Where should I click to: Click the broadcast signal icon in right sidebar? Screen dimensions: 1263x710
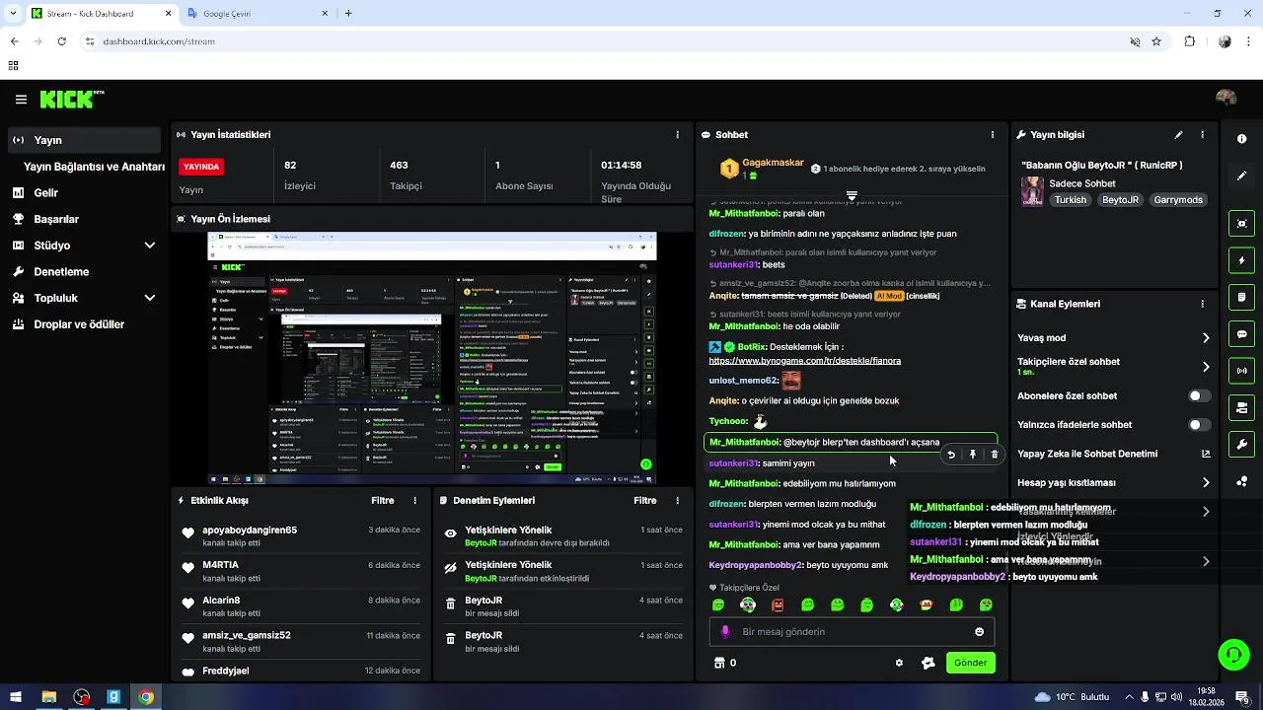pos(1241,371)
